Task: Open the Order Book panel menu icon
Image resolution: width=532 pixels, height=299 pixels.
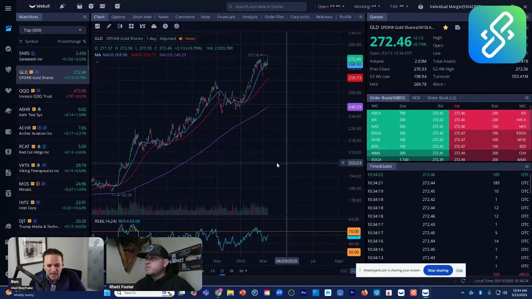Action: click(x=527, y=98)
